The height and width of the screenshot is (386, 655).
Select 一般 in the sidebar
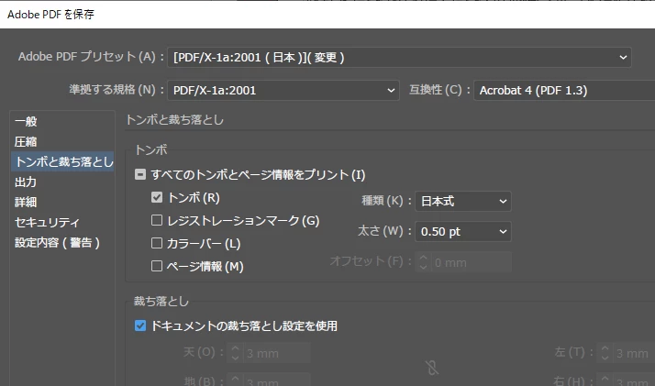coord(62,121)
